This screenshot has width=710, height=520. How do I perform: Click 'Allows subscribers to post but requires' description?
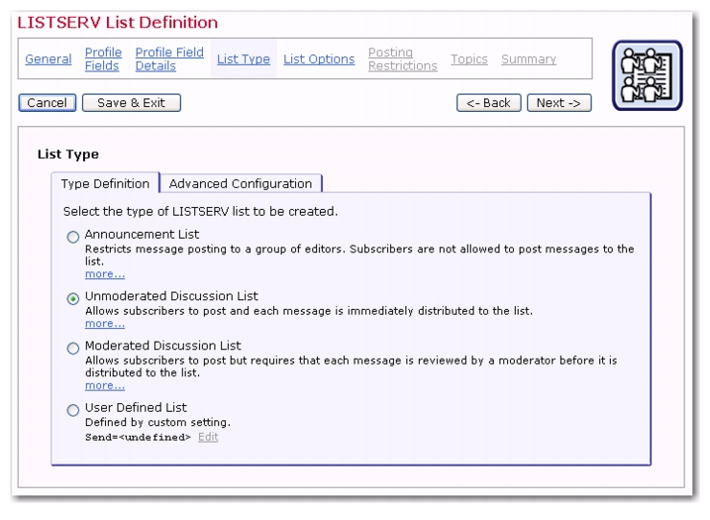[351, 366]
